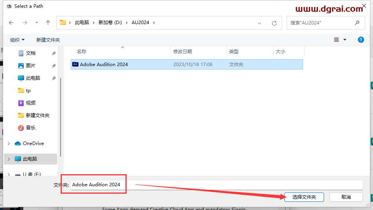
Task: Expand the OneDrive tree node
Action: (9, 143)
